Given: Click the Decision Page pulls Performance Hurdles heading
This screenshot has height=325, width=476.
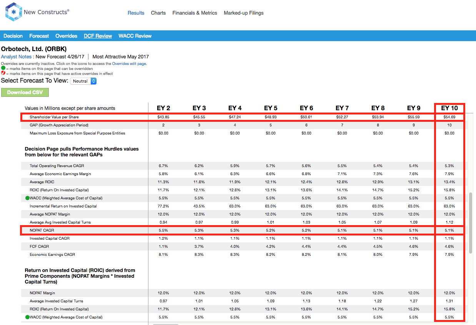Looking at the screenshot, I should pyautogui.click(x=82, y=151).
